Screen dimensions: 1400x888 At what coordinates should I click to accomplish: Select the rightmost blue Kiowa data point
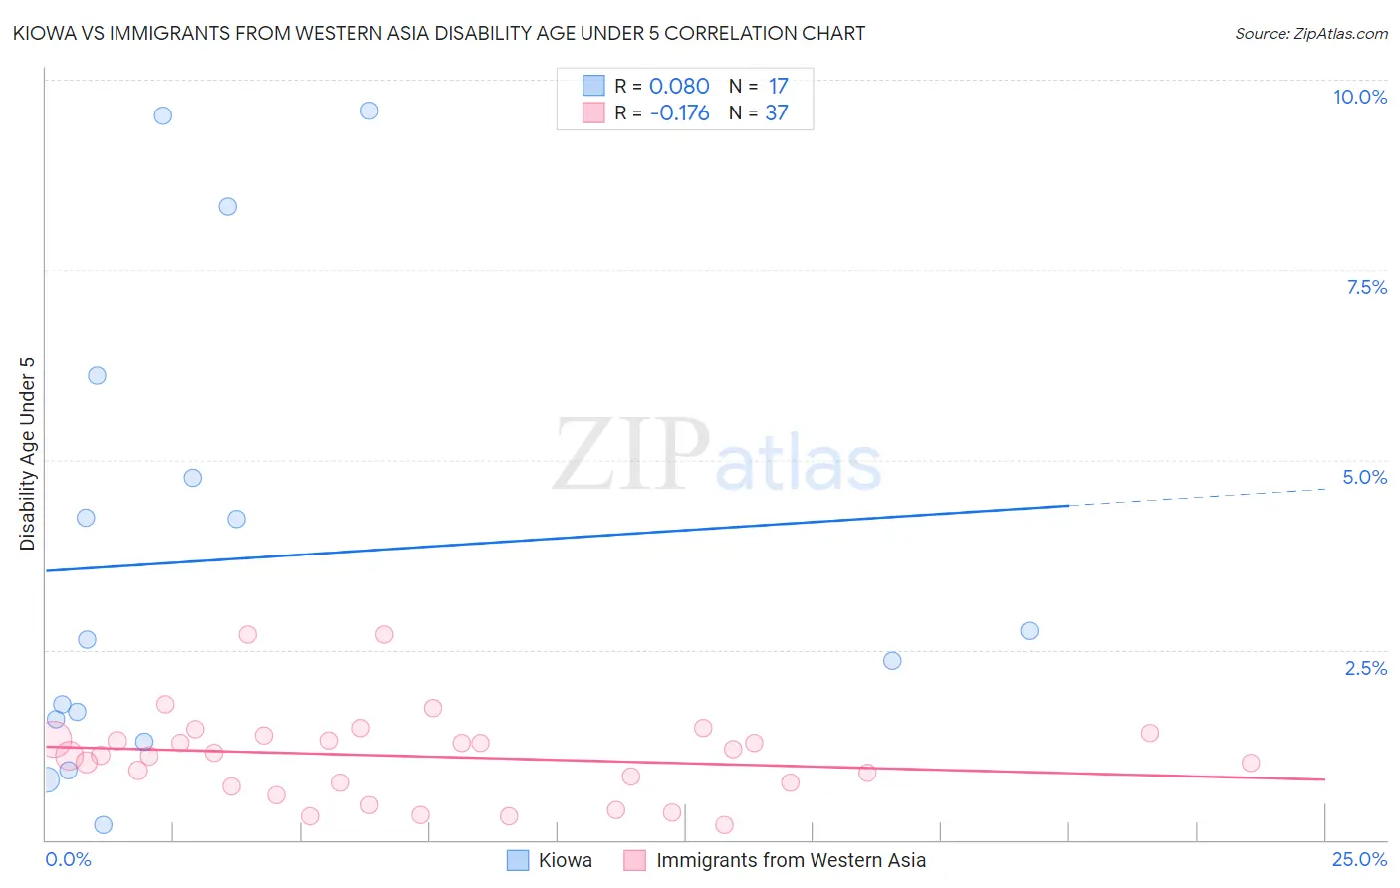pos(1030,631)
